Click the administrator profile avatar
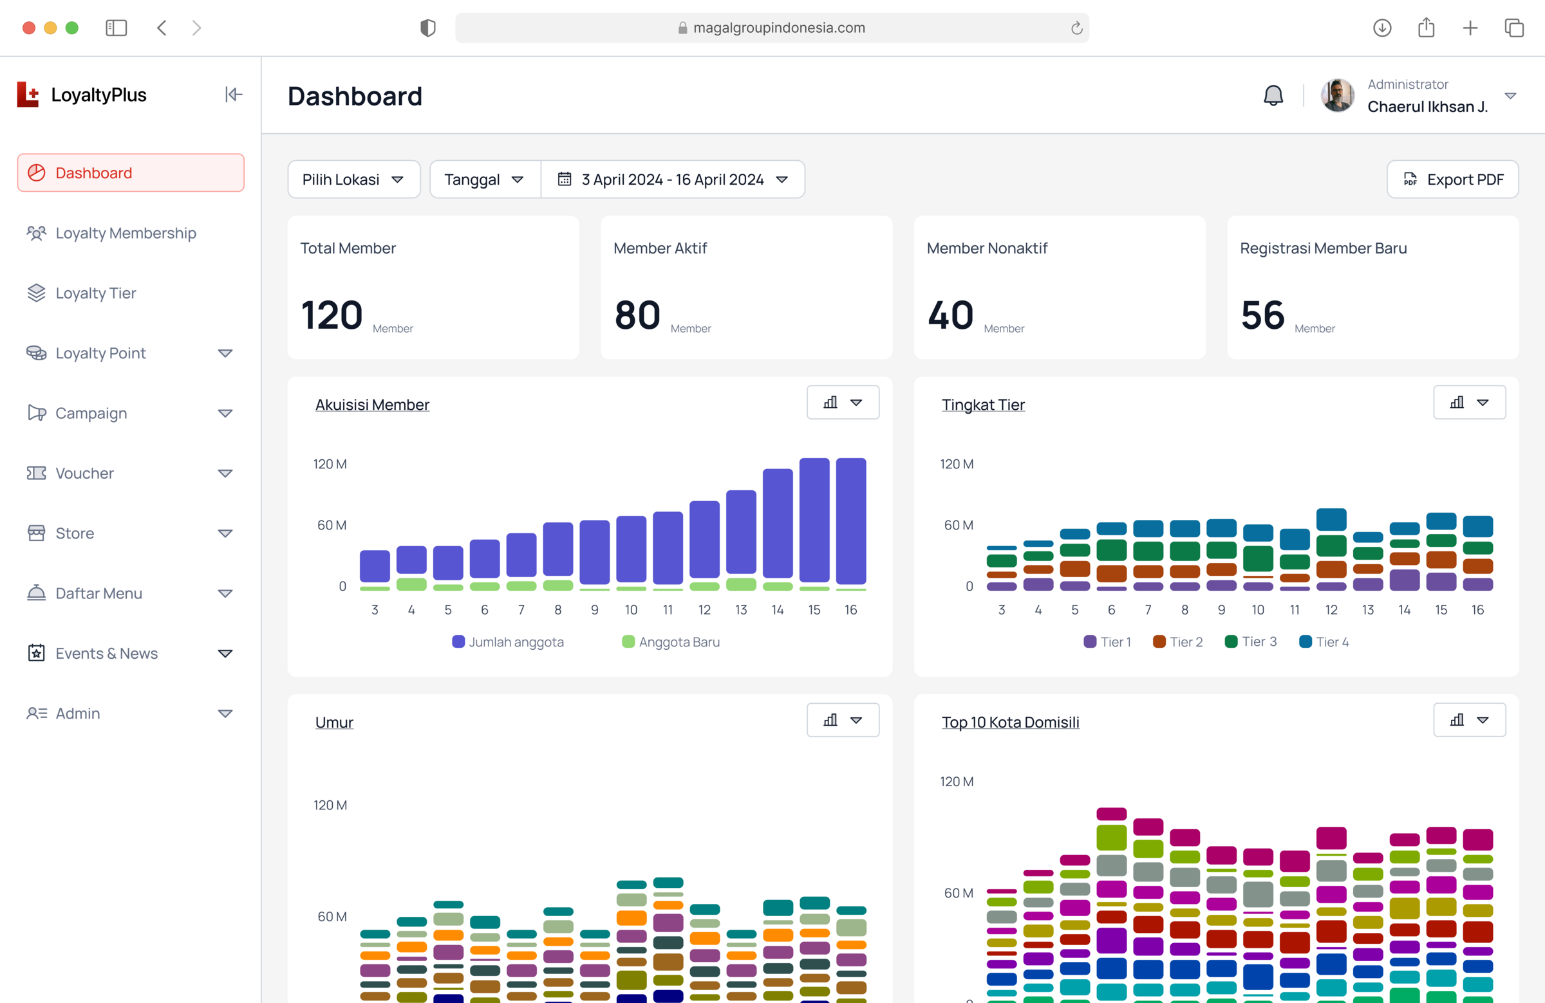This screenshot has width=1545, height=1003. pyautogui.click(x=1337, y=95)
